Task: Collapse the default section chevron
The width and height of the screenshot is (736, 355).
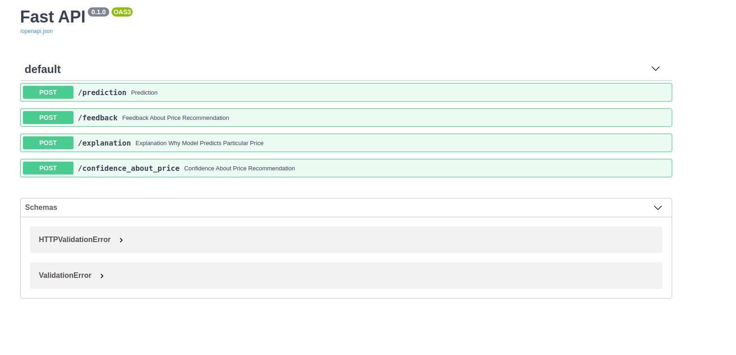Action: pos(655,69)
